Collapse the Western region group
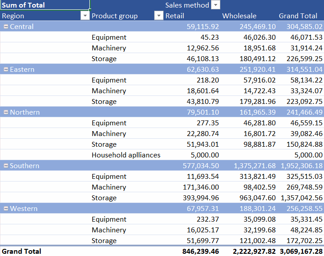 click(x=6, y=209)
